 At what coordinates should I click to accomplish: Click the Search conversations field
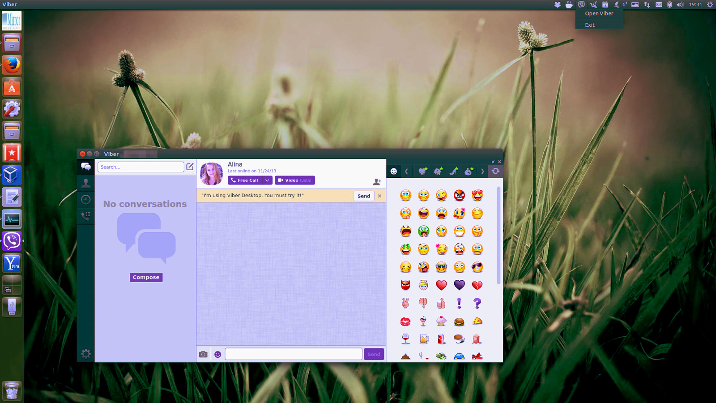[141, 167]
